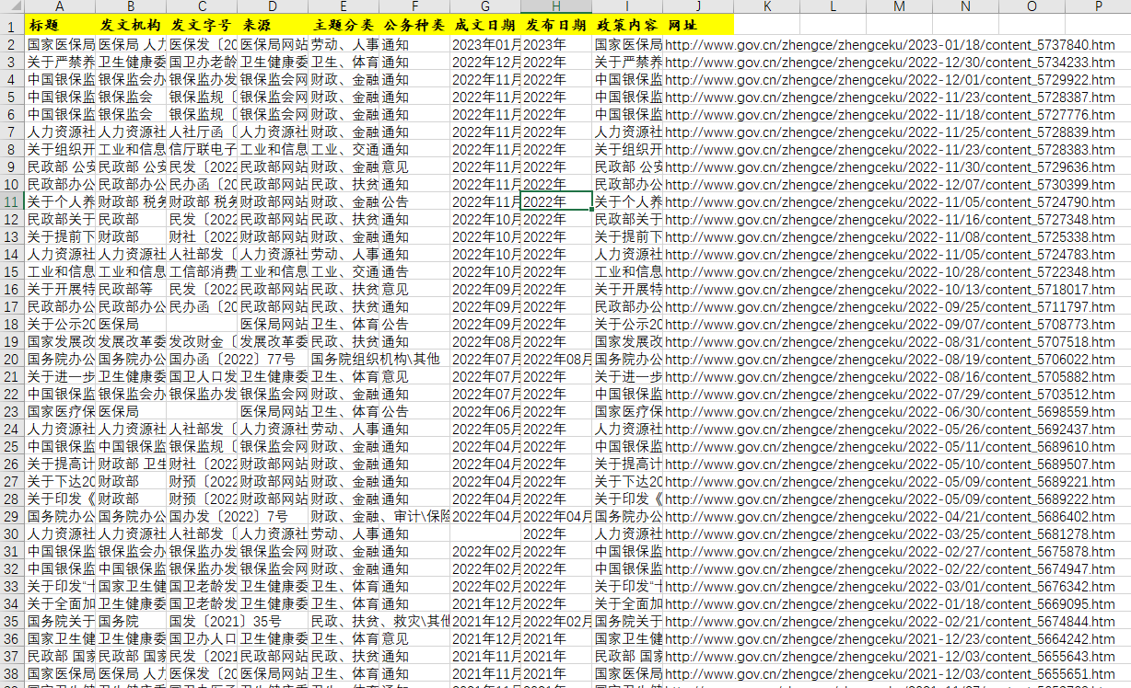This screenshot has height=688, width=1131.
Task: Select the 网址 header cell
Action: point(698,24)
